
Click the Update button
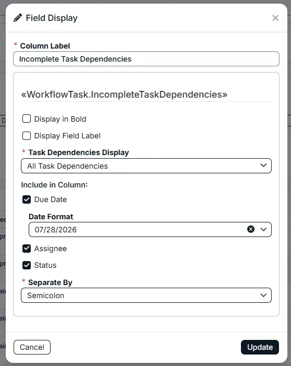pos(260,347)
